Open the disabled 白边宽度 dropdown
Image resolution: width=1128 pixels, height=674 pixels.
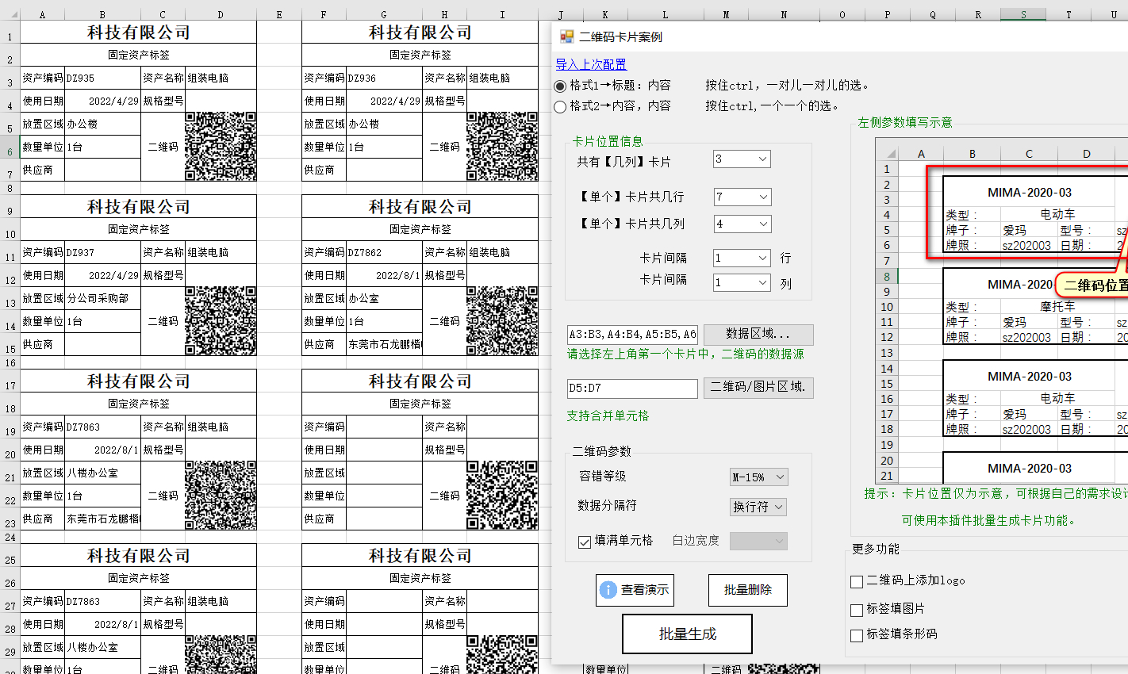point(758,541)
